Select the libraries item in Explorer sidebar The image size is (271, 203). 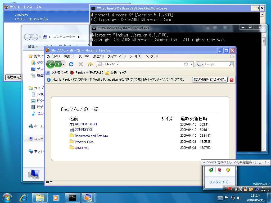coord(36,88)
